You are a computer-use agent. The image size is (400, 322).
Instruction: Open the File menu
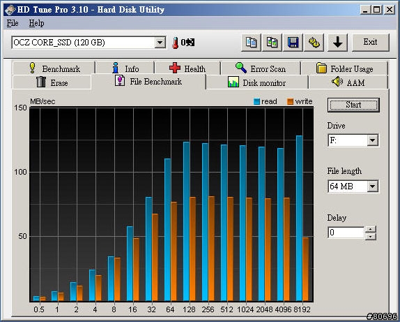pos(13,23)
